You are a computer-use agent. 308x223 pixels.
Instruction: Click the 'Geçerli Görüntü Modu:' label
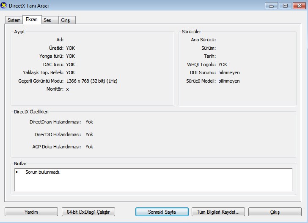(x=41, y=81)
